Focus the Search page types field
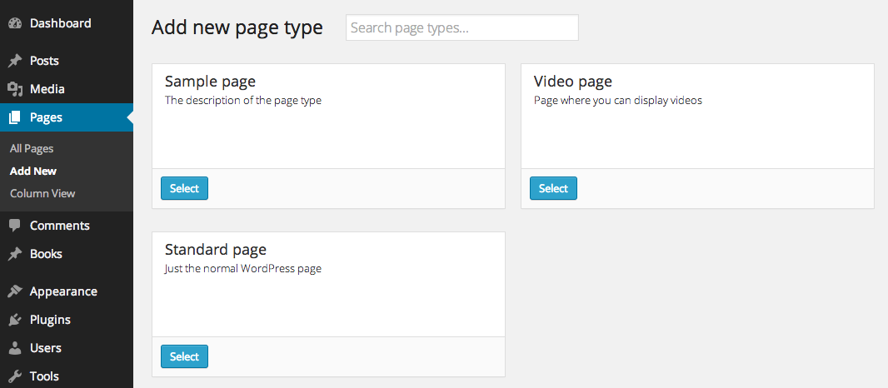888x388 pixels. [x=461, y=27]
